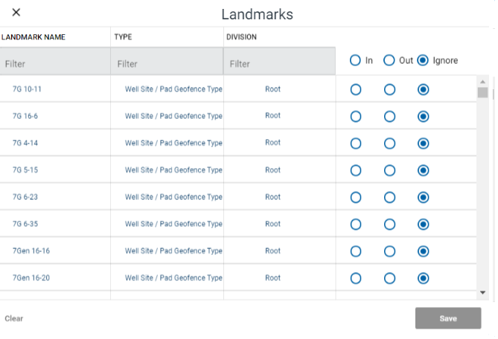Screen dimensions: 498x339
Task: Set 7G 10-11 to Ignore
Action: pyautogui.click(x=423, y=89)
